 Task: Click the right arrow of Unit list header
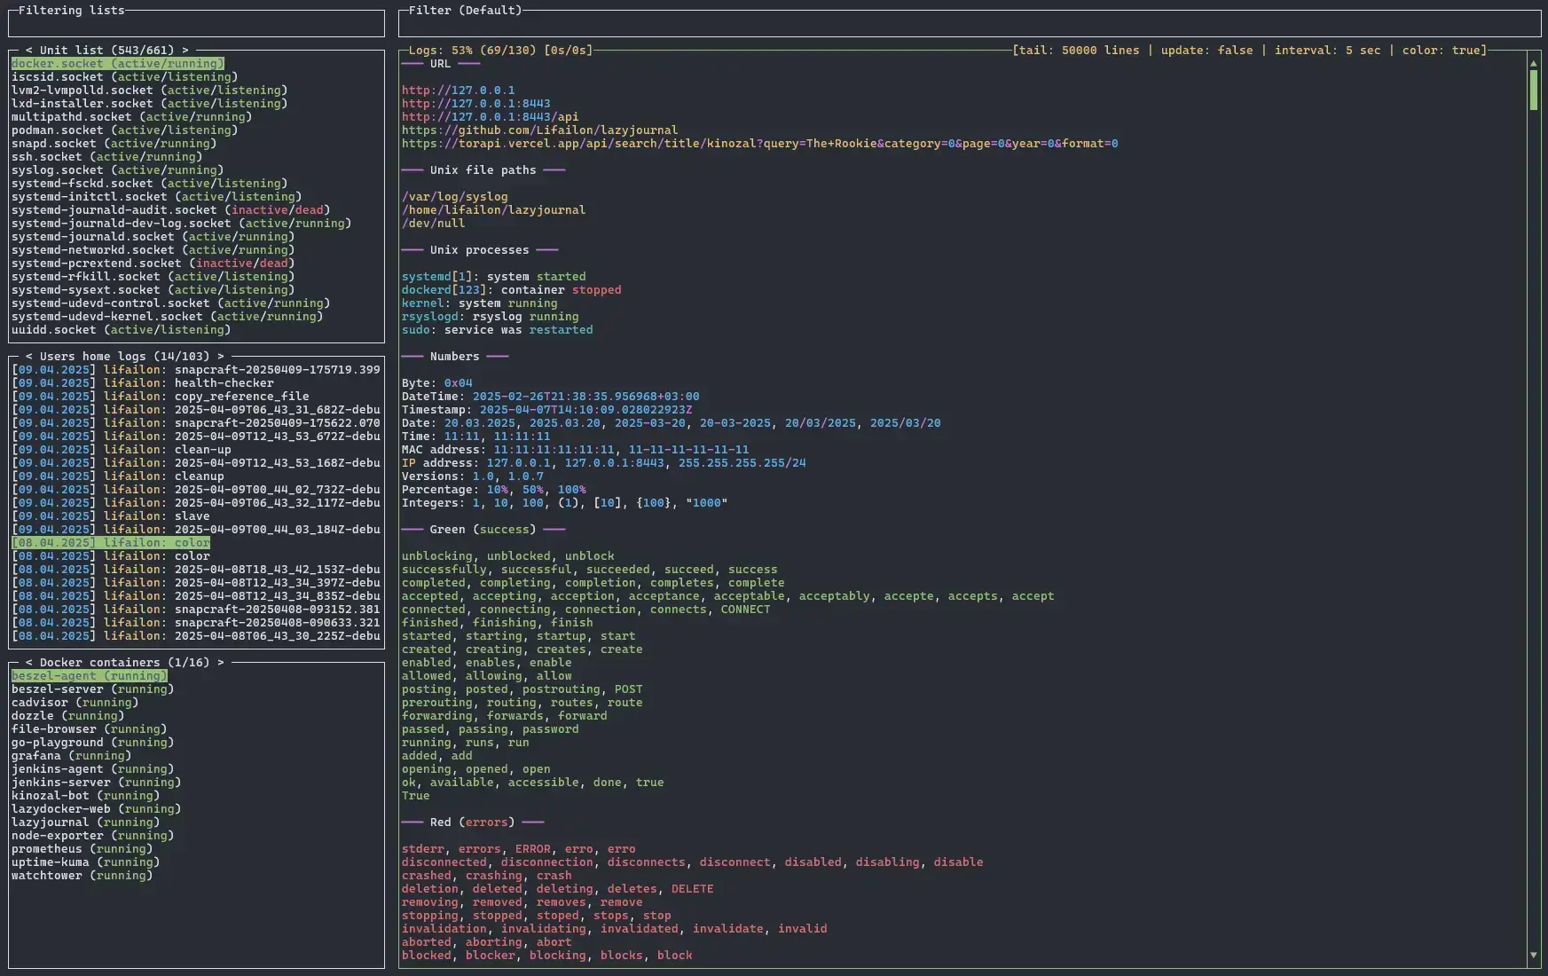185,51
